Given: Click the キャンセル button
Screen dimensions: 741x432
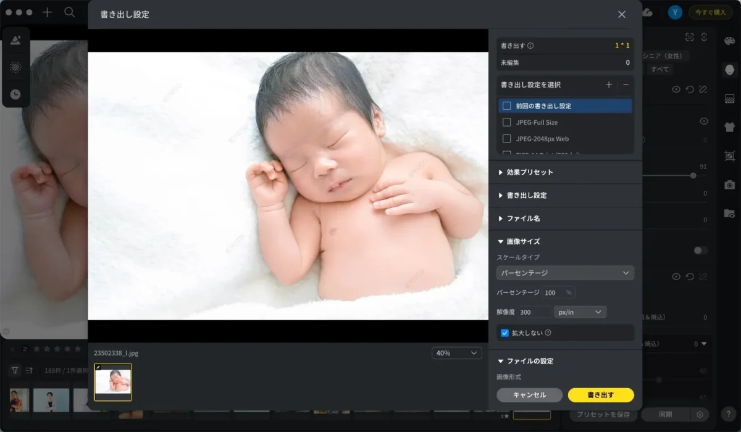Looking at the screenshot, I should coord(529,395).
